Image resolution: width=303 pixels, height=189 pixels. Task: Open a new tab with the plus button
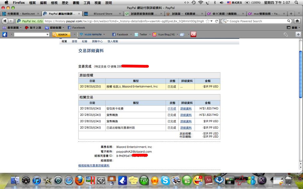pos(291,14)
